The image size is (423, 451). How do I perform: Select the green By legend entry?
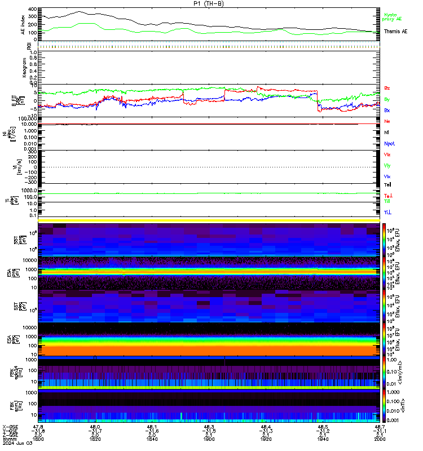[x=387, y=100]
